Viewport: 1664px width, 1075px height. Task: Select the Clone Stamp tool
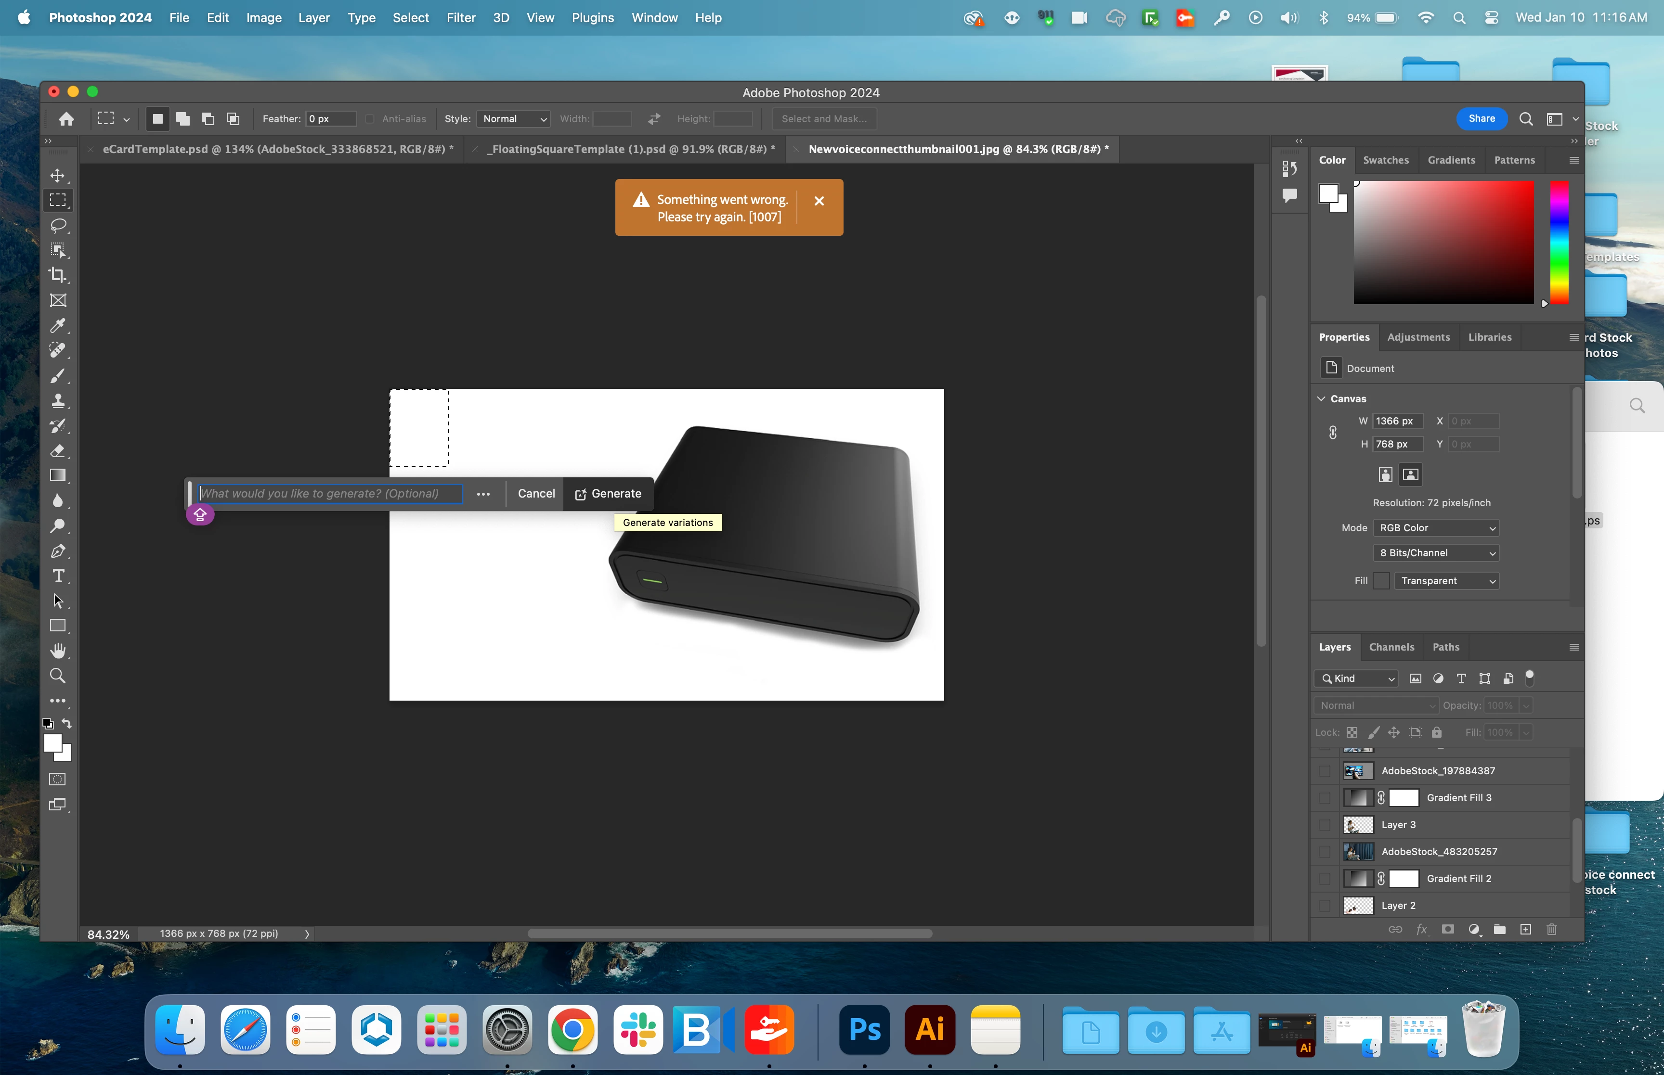point(58,401)
